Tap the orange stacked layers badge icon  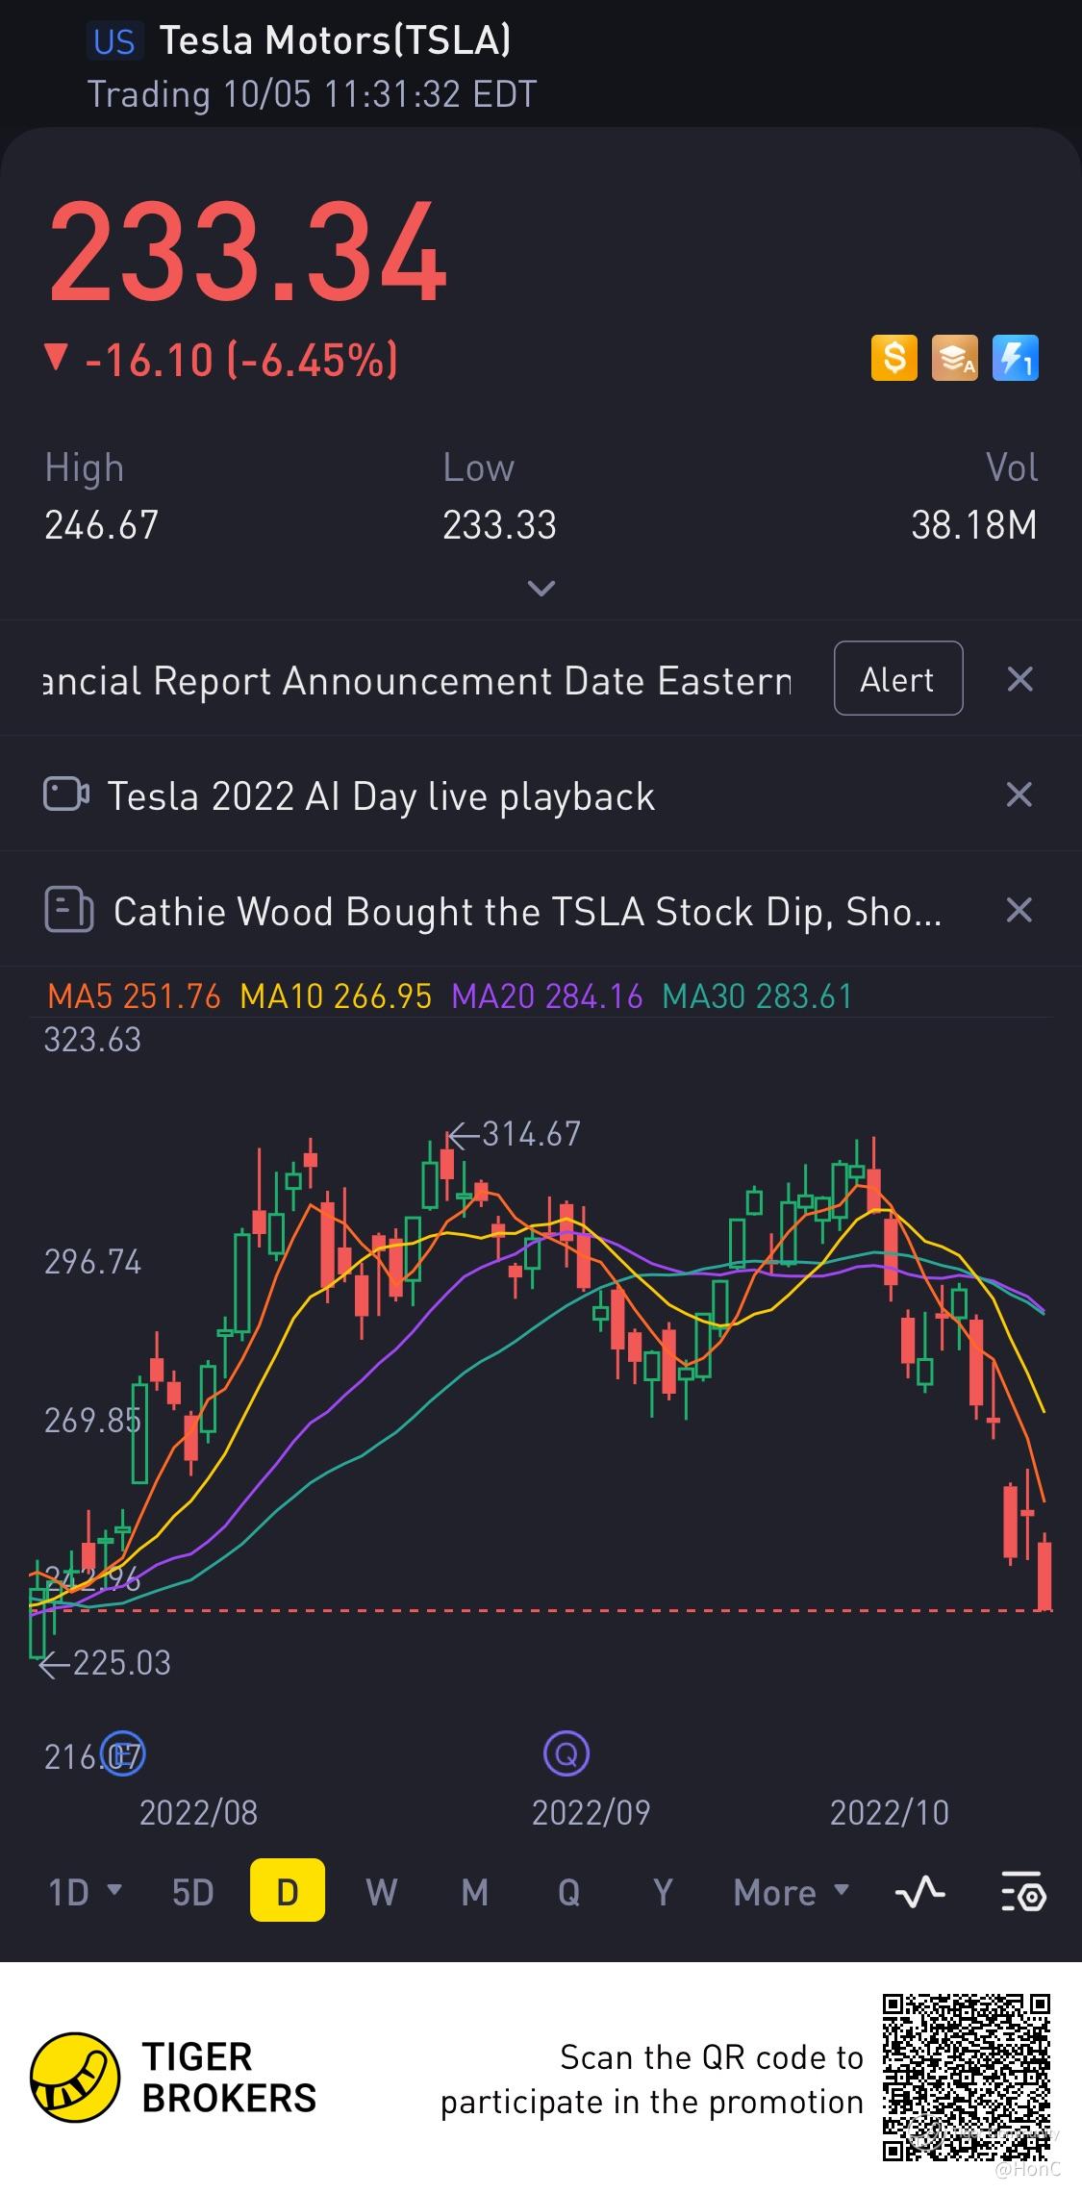coord(954,358)
